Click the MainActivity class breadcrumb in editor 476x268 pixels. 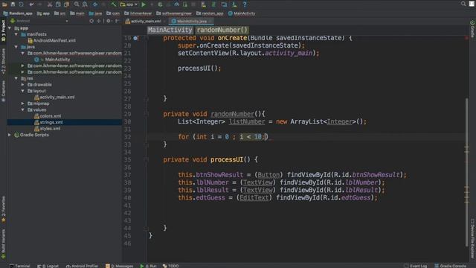pos(170,30)
